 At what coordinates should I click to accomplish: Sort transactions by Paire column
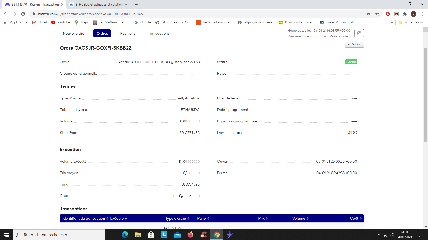click(x=203, y=218)
